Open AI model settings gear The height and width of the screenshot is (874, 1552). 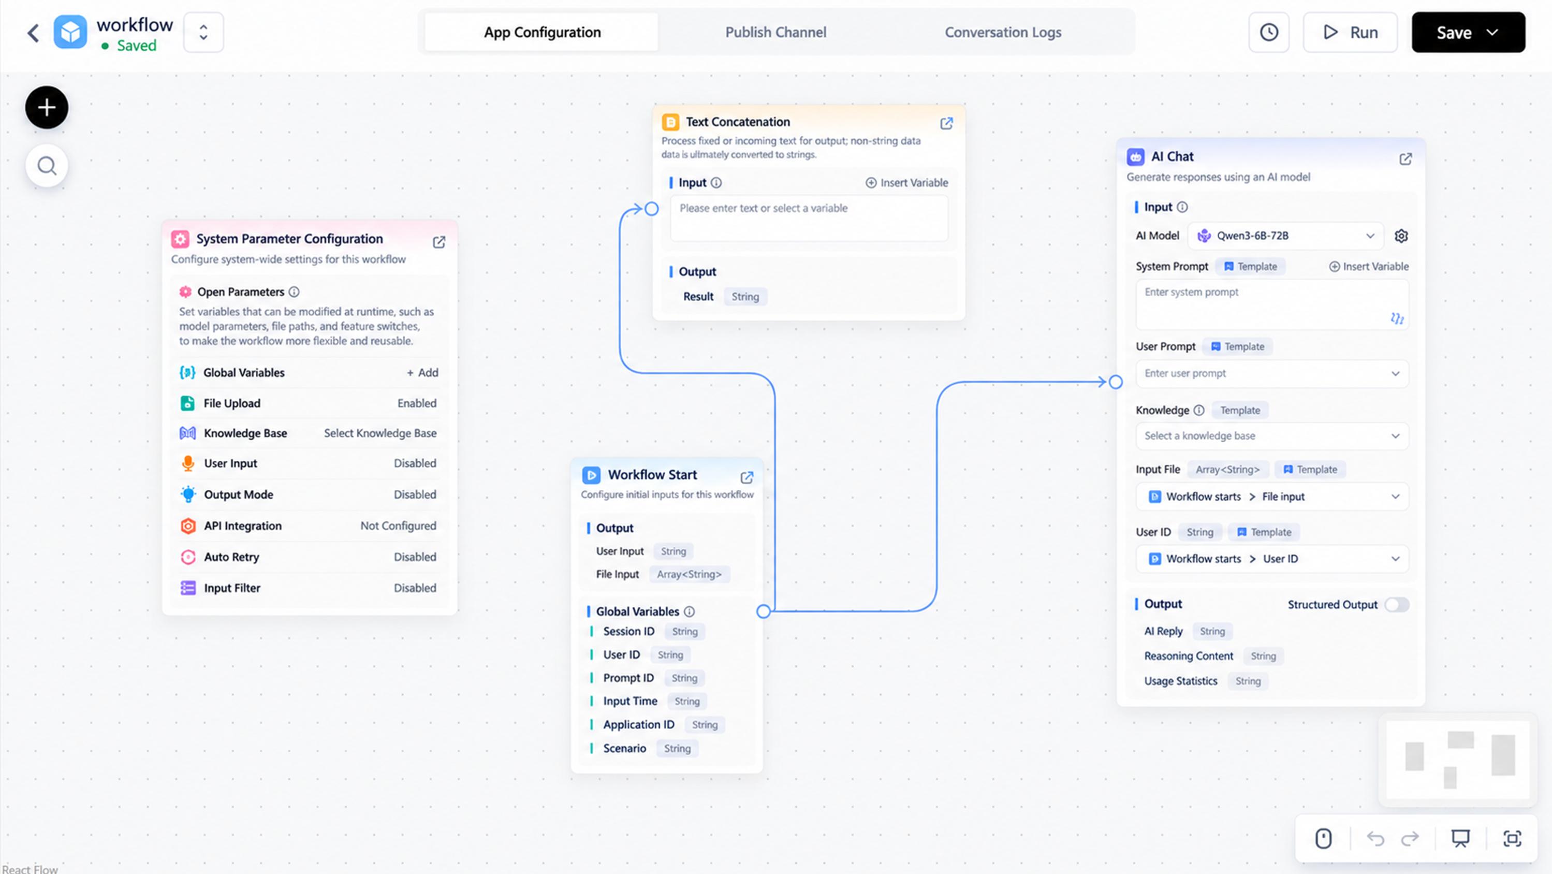tap(1401, 236)
